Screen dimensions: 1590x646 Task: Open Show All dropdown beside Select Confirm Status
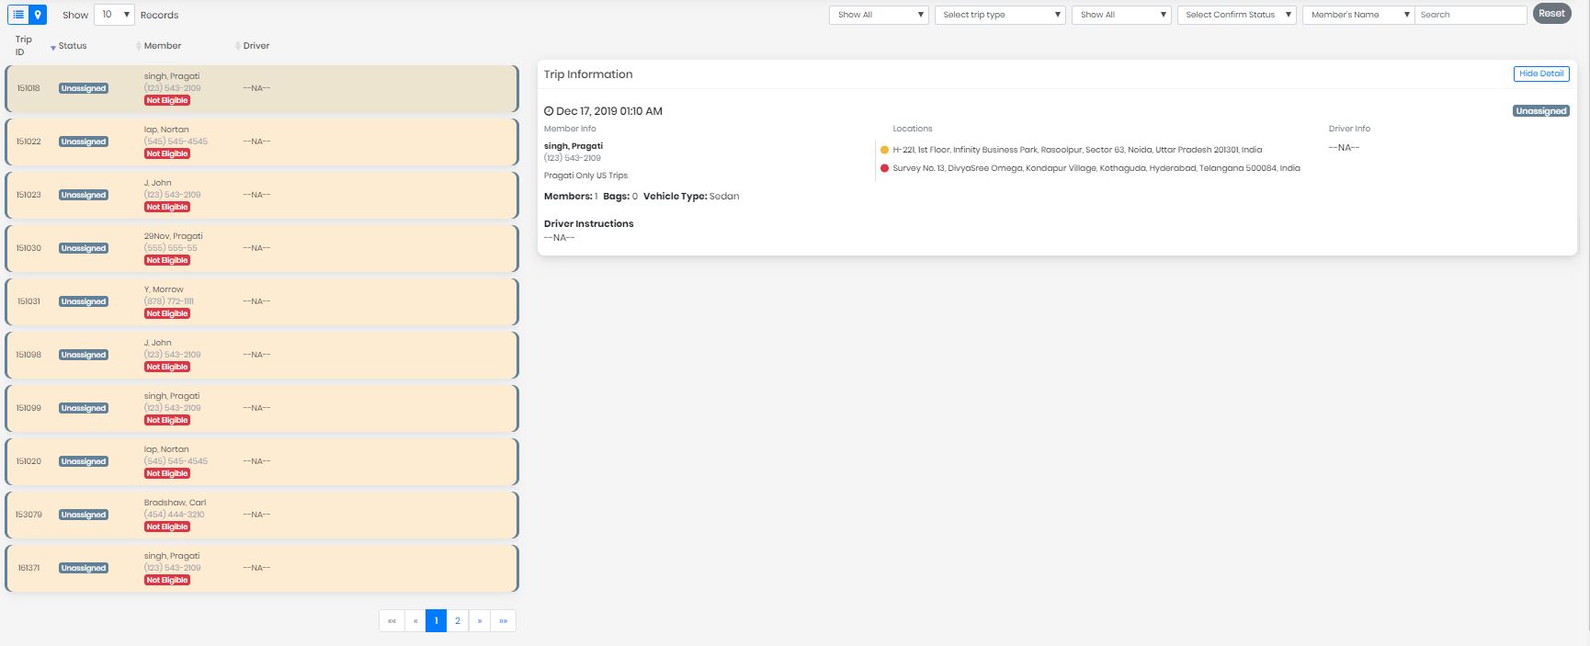(1121, 15)
